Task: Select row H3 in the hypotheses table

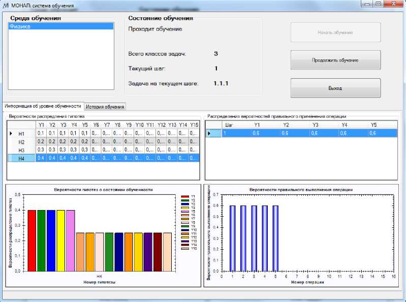Action: [21, 150]
